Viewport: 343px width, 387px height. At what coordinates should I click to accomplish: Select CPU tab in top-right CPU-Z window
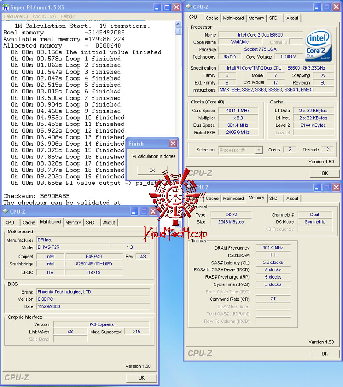coord(193,17)
